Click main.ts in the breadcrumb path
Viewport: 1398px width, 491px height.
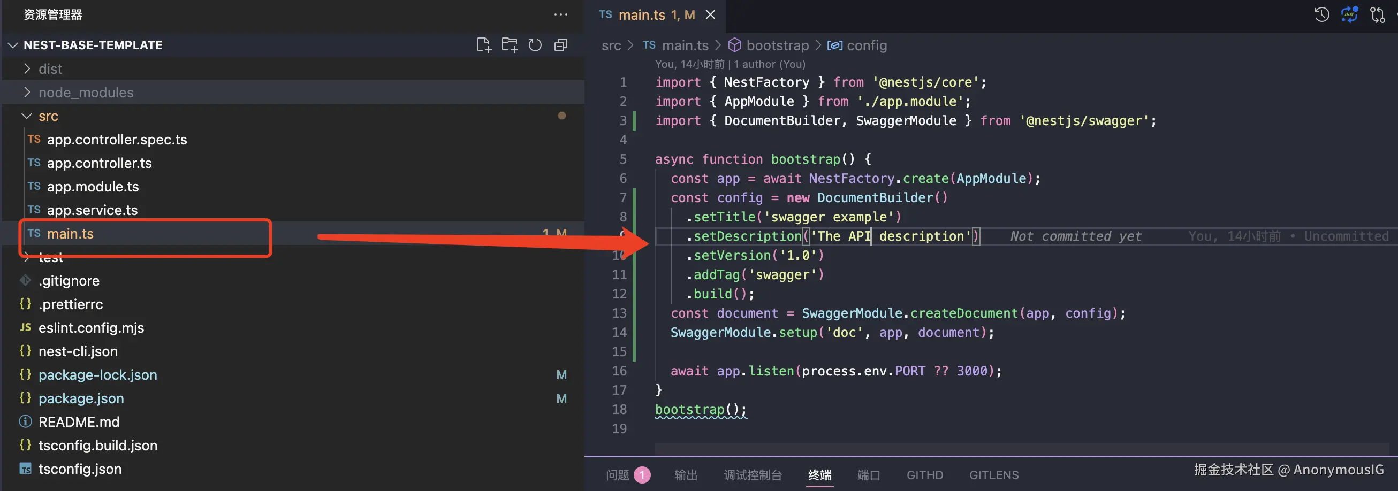[686, 45]
